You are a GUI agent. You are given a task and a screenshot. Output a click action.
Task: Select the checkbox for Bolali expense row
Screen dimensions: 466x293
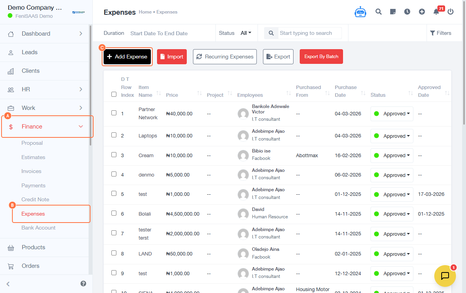point(114,213)
